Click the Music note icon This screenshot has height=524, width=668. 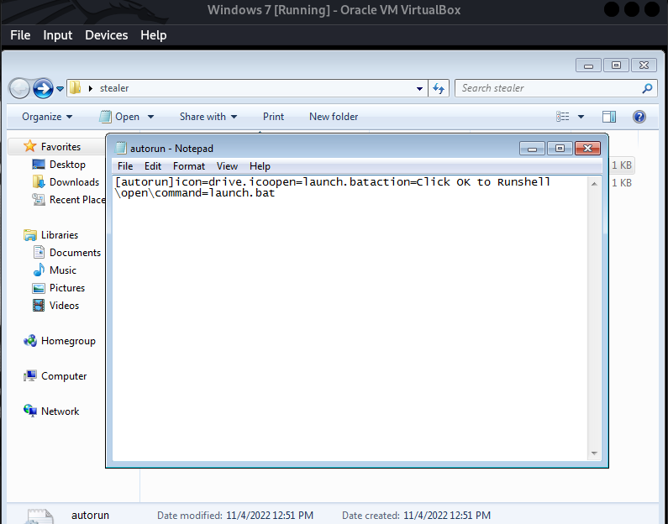coord(39,270)
